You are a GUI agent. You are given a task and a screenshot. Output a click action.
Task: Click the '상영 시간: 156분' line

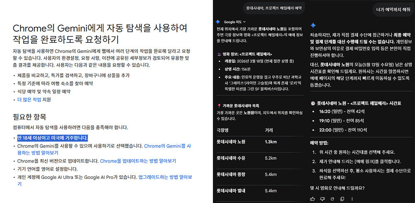[x=238, y=69]
